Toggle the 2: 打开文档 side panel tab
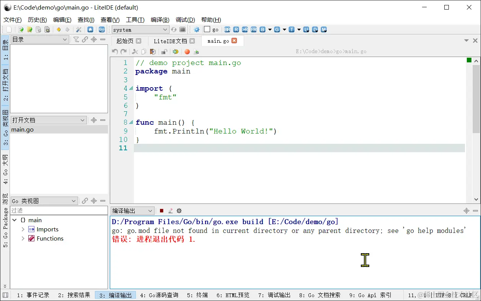The image size is (481, 301). tap(5, 85)
